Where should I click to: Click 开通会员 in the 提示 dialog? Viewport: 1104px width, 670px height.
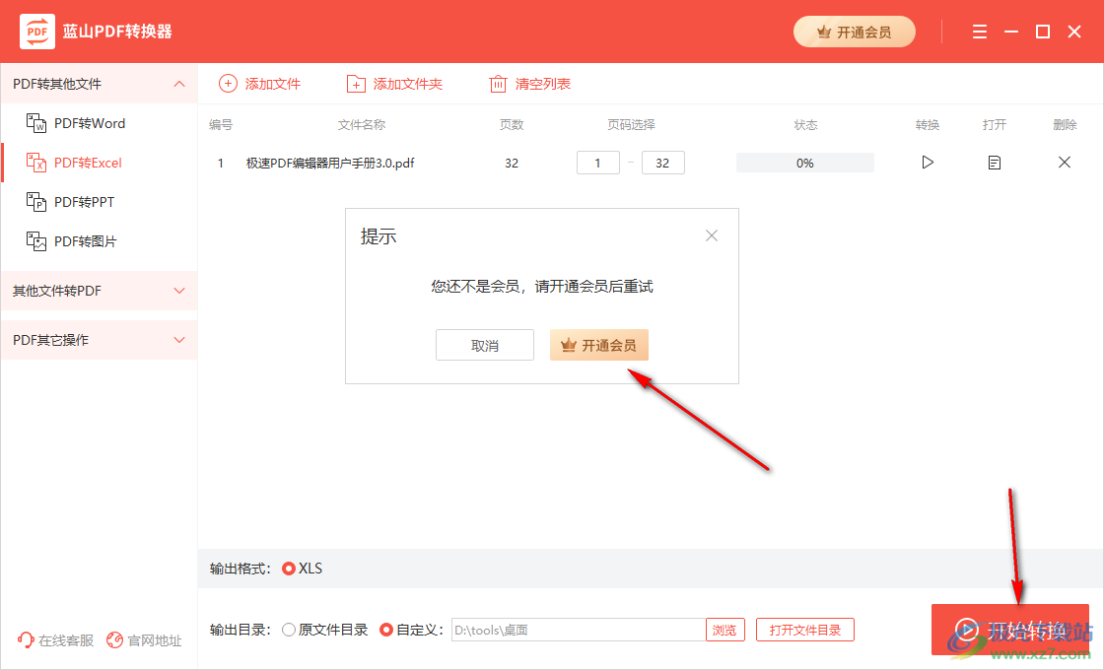[x=598, y=345]
